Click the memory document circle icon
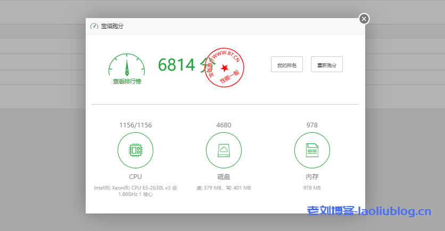This screenshot has height=231, width=445. [x=312, y=150]
